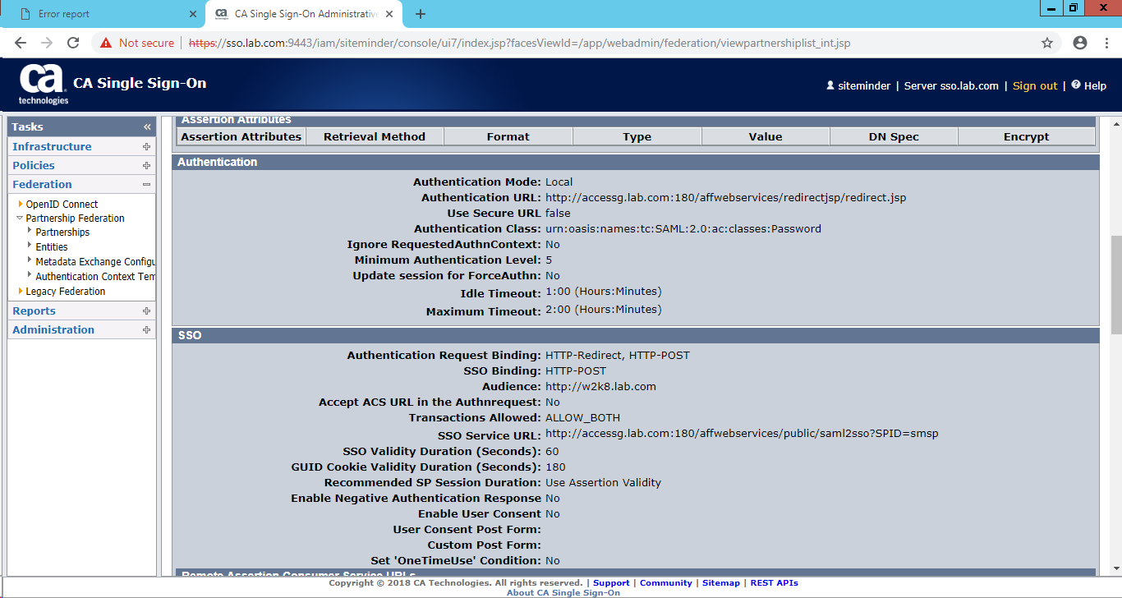Screen dimensions: 1122x598
Task: Expand the Reports section
Action: point(146,311)
